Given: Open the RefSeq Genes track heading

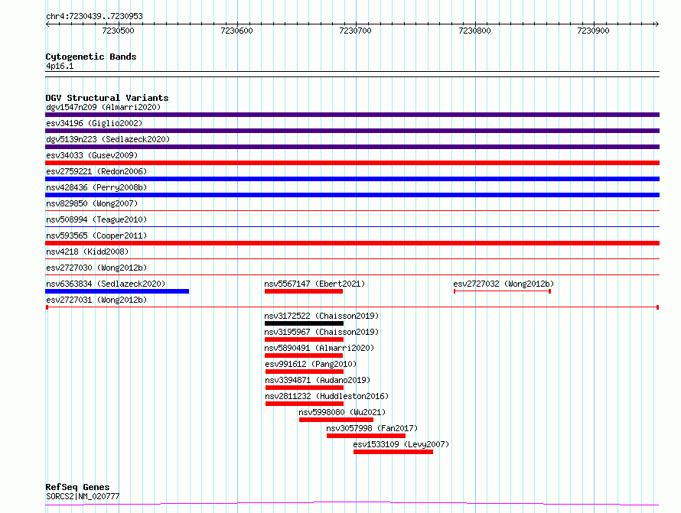Looking at the screenshot, I should pos(77,487).
